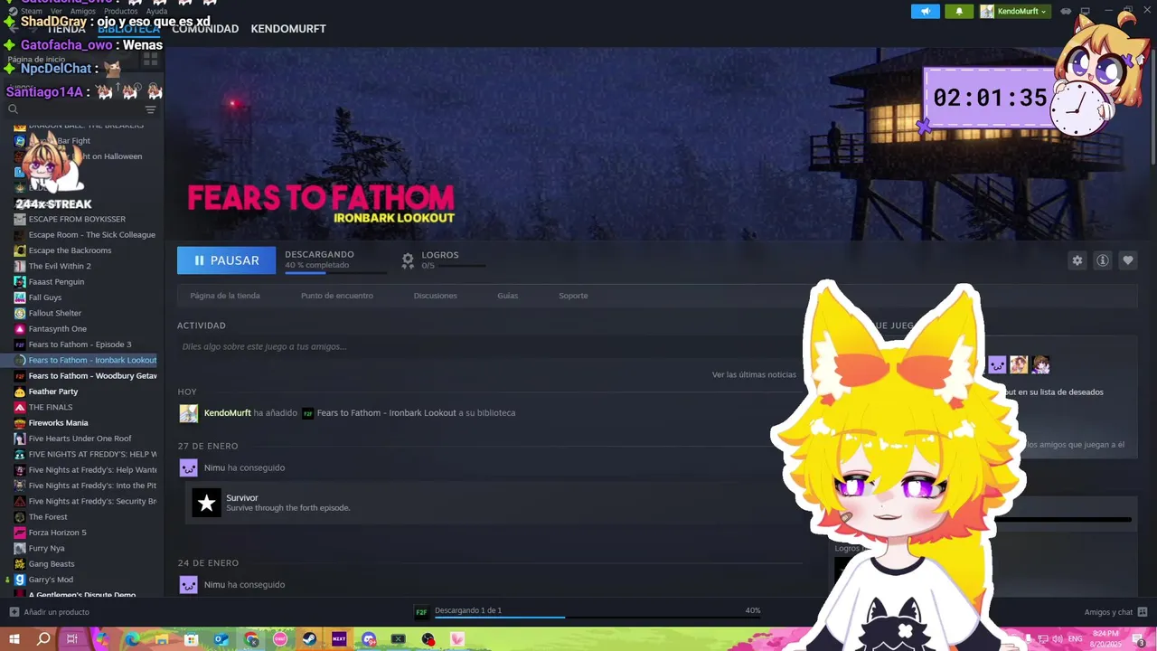
Task: Add game to favorites heart icon
Action: (x=1127, y=260)
